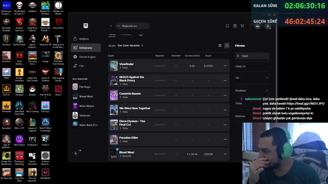Viewport: 328px width, 184px height.
Task: Open the wishlist bookmark icon
Action: click(x=227, y=26)
